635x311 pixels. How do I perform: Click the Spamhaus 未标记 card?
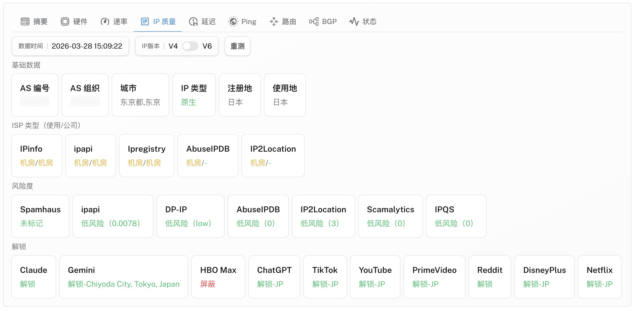pos(40,216)
